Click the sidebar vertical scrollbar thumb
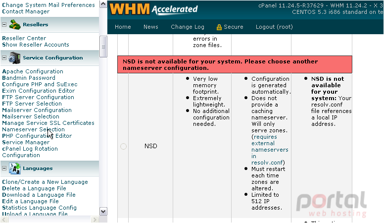This screenshot has height=223, width=384. (x=103, y=47)
